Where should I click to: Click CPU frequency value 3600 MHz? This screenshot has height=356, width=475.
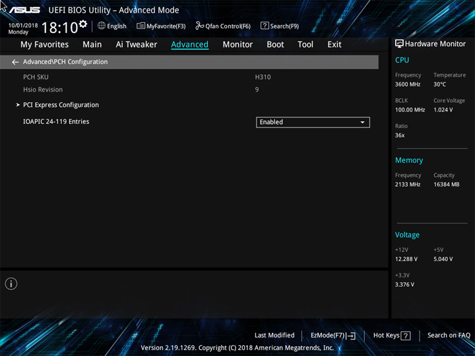point(408,84)
